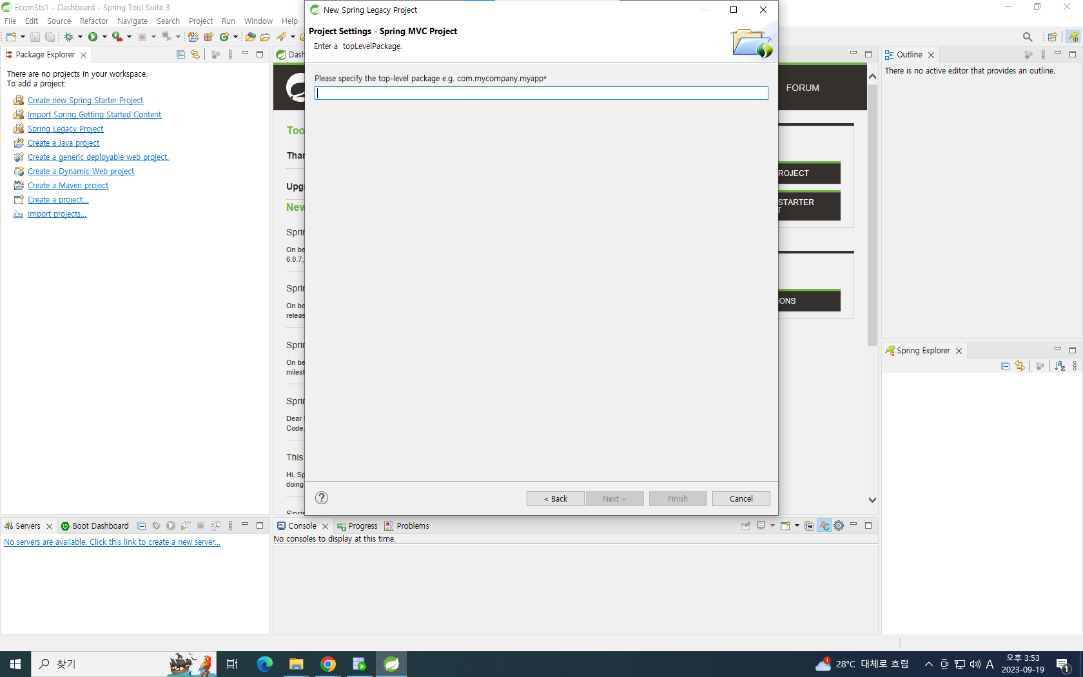Image resolution: width=1083 pixels, height=677 pixels.
Task: Collapse All in Spring Explorer
Action: [x=1005, y=366]
